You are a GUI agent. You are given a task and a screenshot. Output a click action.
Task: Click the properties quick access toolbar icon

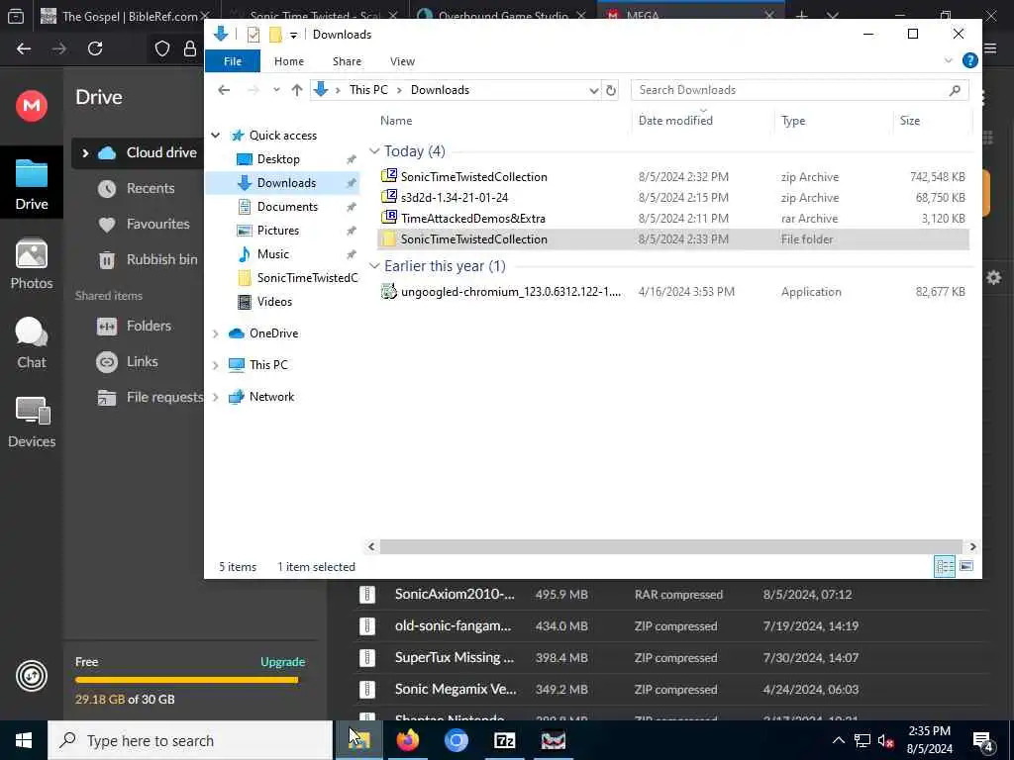(x=253, y=35)
